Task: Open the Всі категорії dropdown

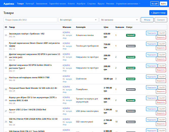Action: (x=78, y=20)
